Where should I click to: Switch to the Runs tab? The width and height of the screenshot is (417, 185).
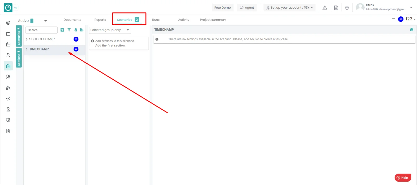coord(156,20)
